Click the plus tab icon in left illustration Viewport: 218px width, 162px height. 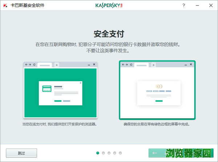tap(57, 65)
